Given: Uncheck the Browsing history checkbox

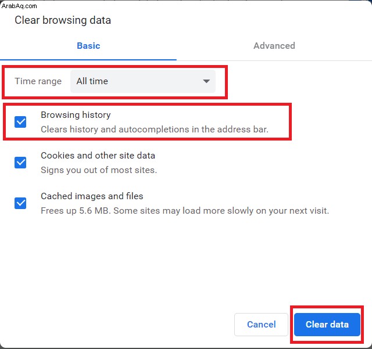Looking at the screenshot, I should (x=20, y=122).
